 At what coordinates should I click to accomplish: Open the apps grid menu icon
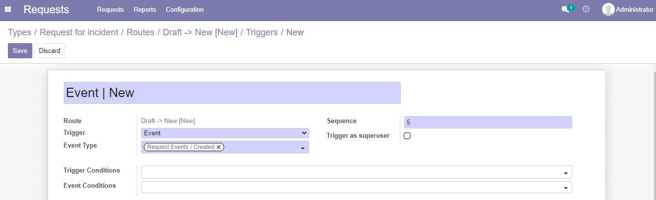8,9
